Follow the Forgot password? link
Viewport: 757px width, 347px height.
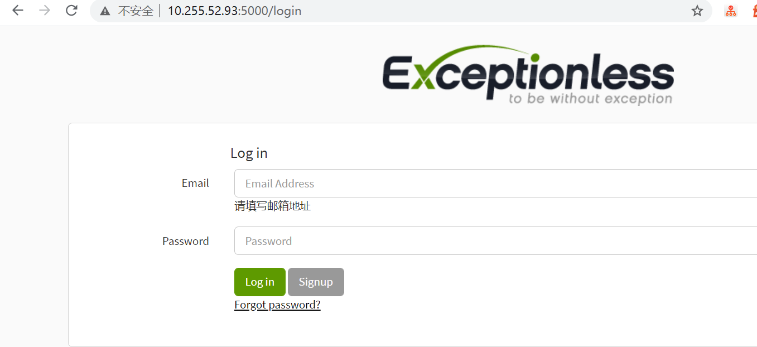point(277,305)
